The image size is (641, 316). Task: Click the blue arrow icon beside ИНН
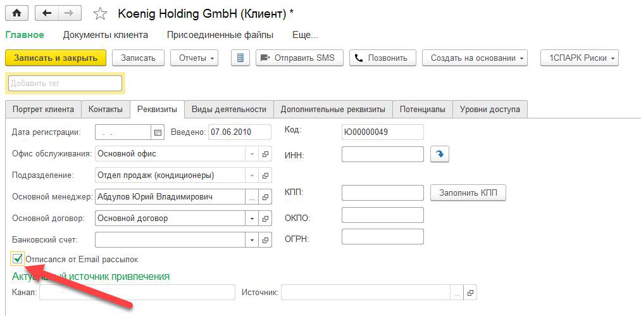(440, 155)
